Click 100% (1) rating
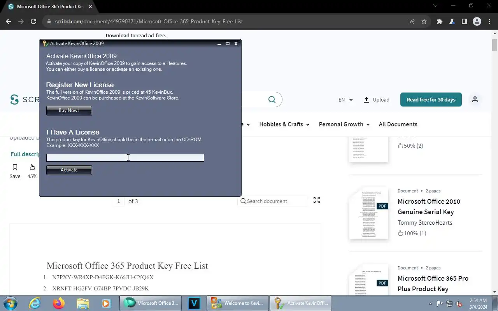 412,233
